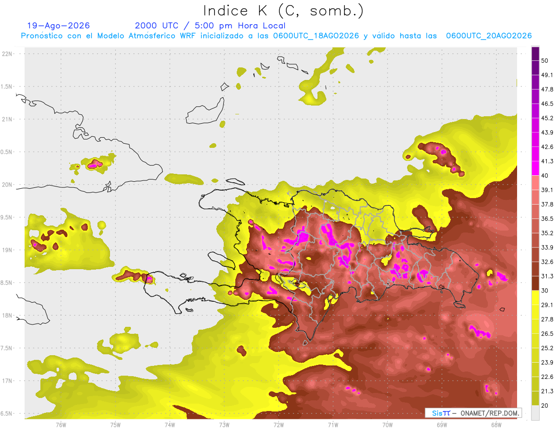Click the "18N" latitude axis label
Screen dimensions: 557x431
pos(8,315)
